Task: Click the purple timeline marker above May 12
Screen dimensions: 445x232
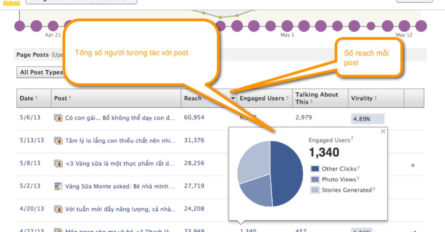Action: pos(404,26)
